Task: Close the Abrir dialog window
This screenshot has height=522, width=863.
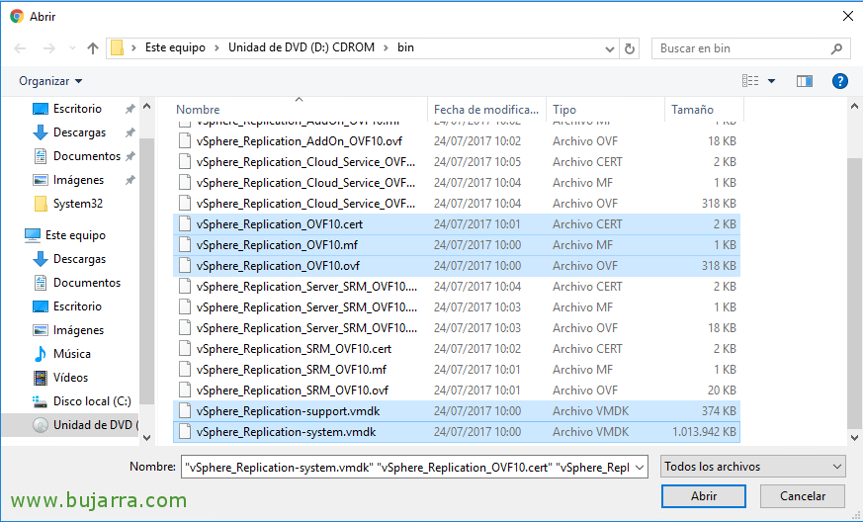Action: [847, 16]
